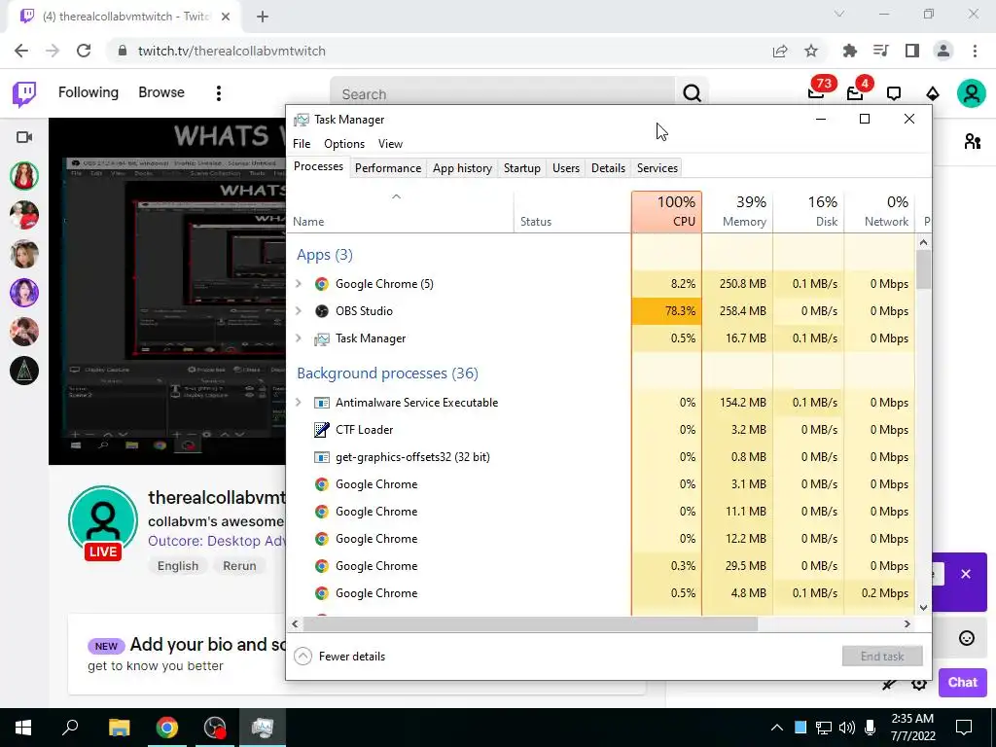This screenshot has width=996, height=747.
Task: Sort processes by Memory column header
Action: point(737,211)
